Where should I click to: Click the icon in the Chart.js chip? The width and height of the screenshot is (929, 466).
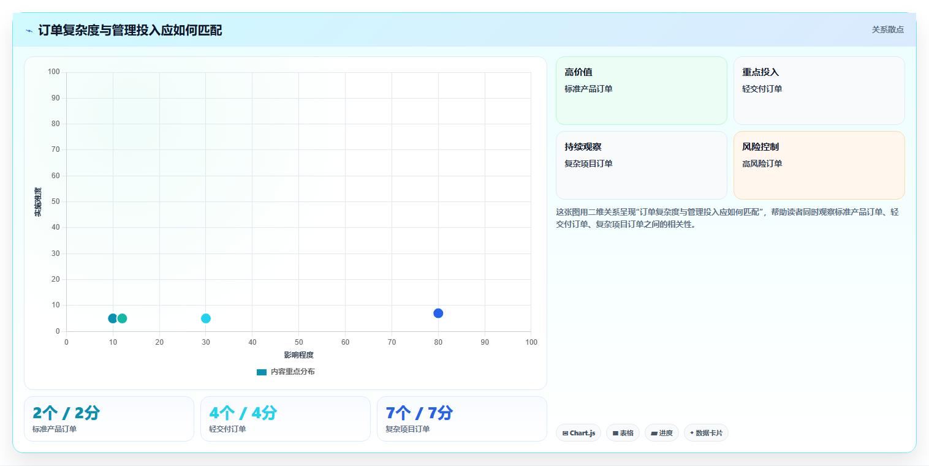point(565,434)
